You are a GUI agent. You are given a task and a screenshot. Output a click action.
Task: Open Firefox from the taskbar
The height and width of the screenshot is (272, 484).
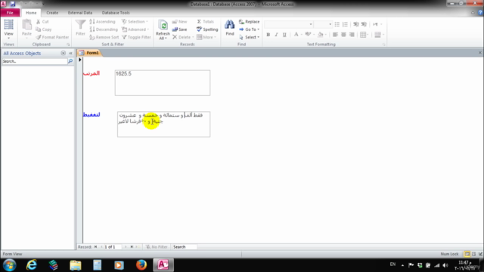(x=141, y=265)
